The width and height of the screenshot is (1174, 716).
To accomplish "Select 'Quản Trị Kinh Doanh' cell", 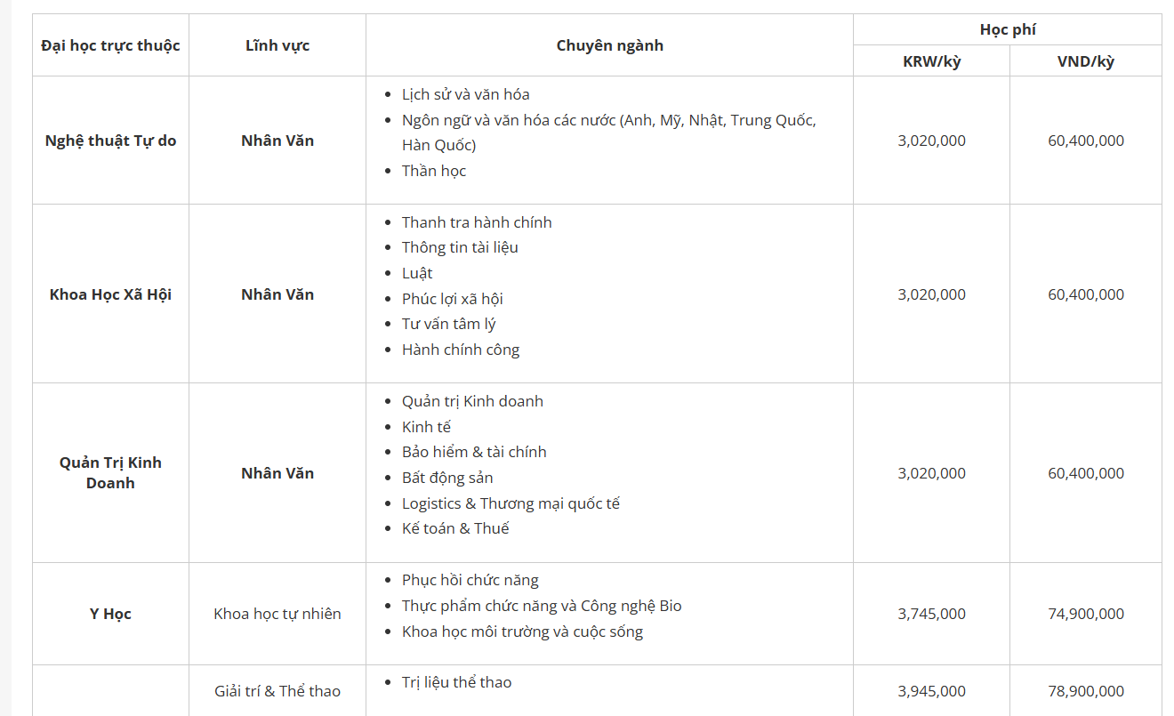I will pyautogui.click(x=110, y=473).
